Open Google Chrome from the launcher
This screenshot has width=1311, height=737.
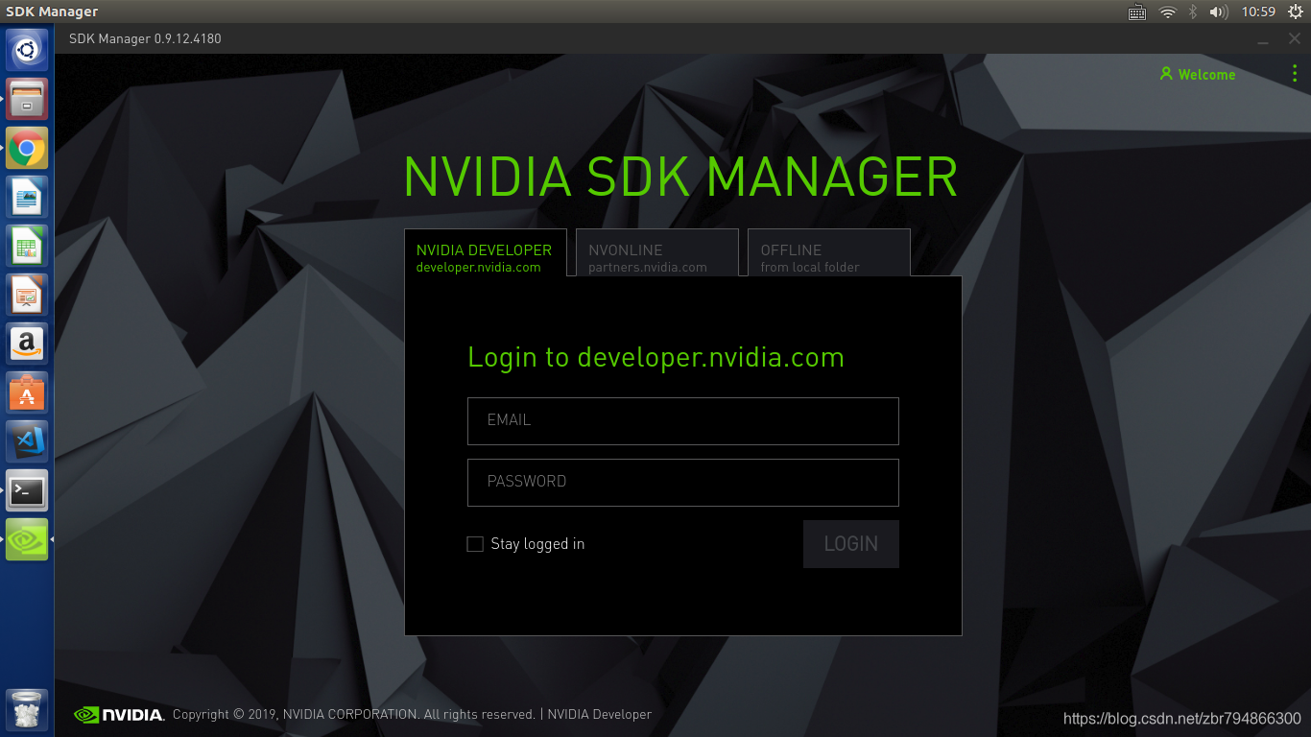coord(27,148)
